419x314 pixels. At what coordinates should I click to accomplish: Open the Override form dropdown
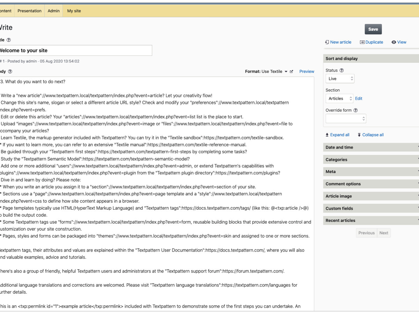346,119
